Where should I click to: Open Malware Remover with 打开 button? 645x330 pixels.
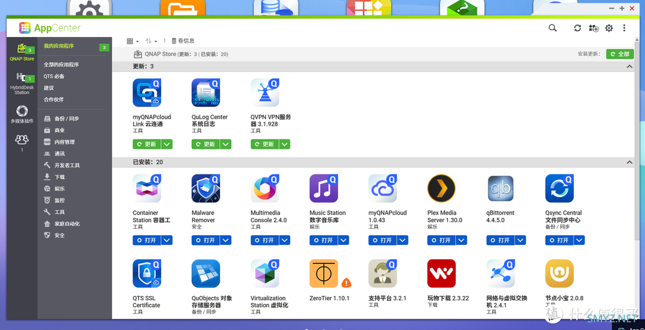click(205, 240)
